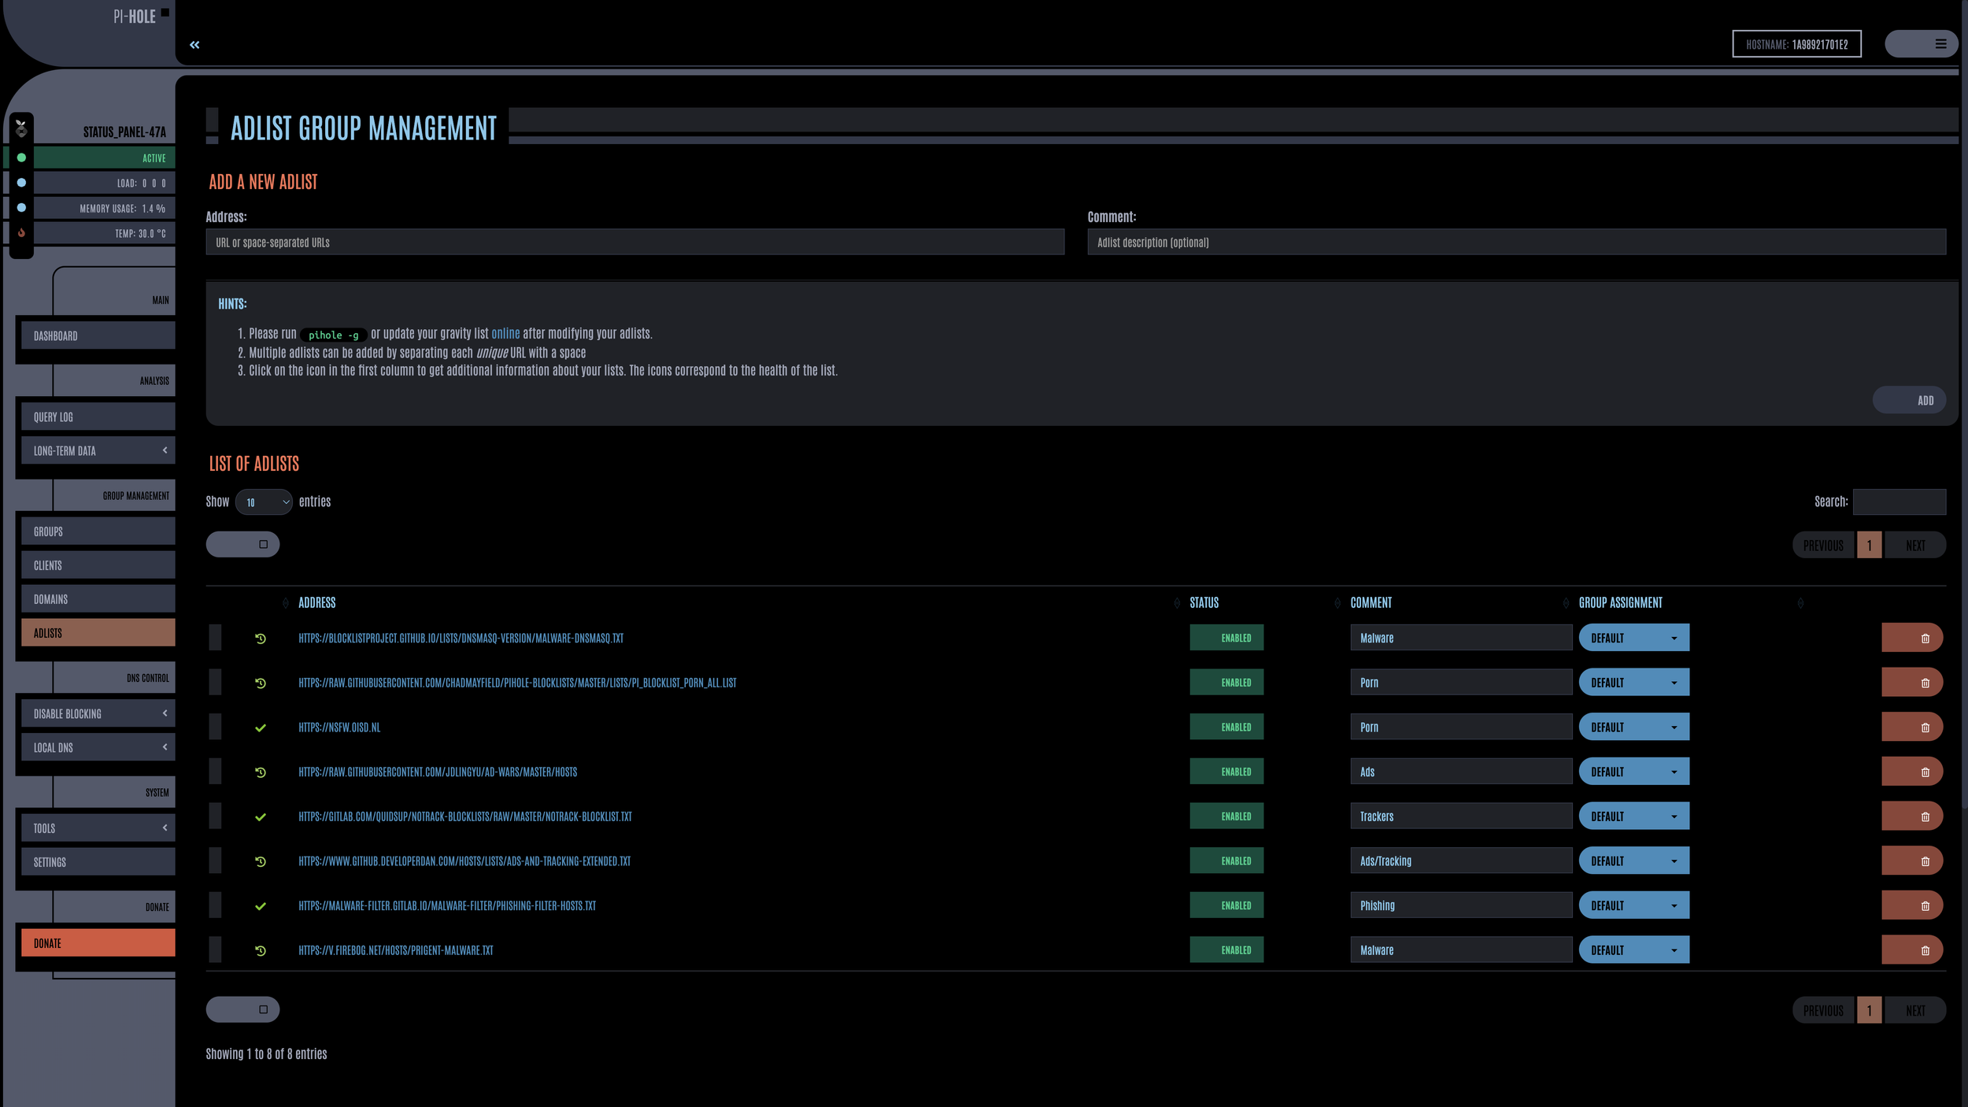This screenshot has height=1107, width=1968.
Task: Follow the online gravity update link
Action: point(505,334)
